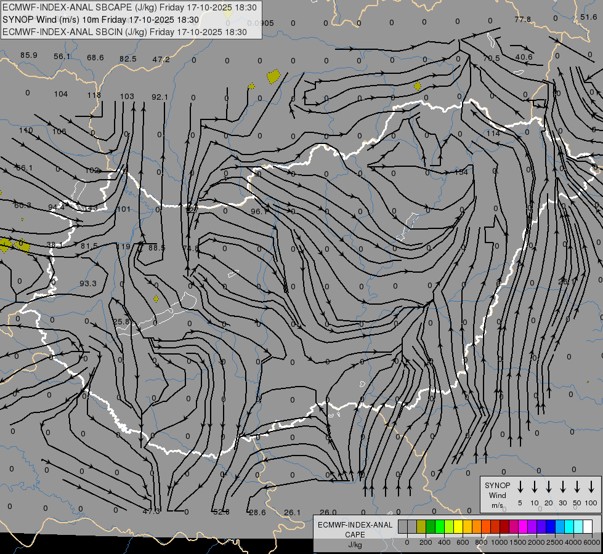Viewport: 603px width, 554px height.
Task: Click the 47.2 value on the map
Action: tap(161, 60)
